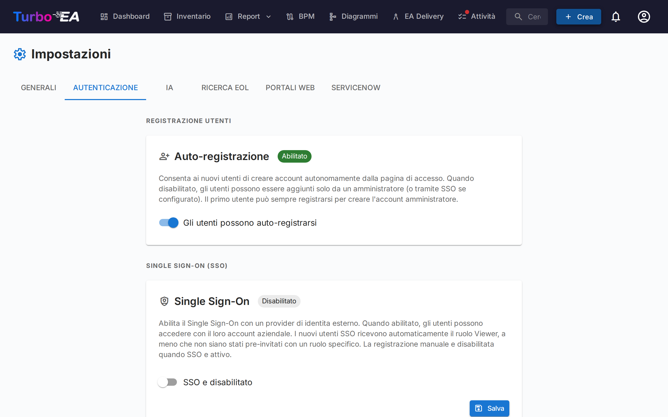Click the Diagrammi tree icon
Screen dimensions: 668x417
pos(332,16)
